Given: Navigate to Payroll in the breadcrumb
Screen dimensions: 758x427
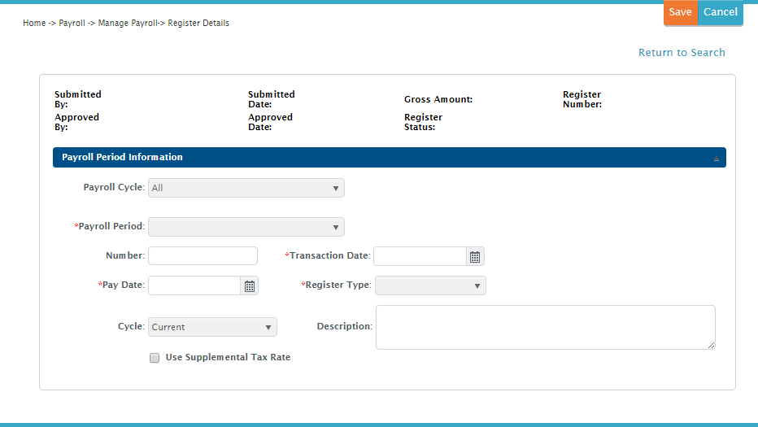Looking at the screenshot, I should point(72,24).
